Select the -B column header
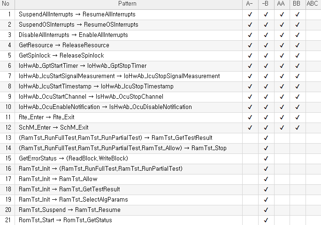321x225 pixels. 266,4
